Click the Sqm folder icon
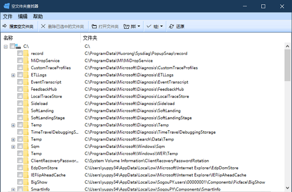Viewport: 292px width, 192px height. click(26, 146)
